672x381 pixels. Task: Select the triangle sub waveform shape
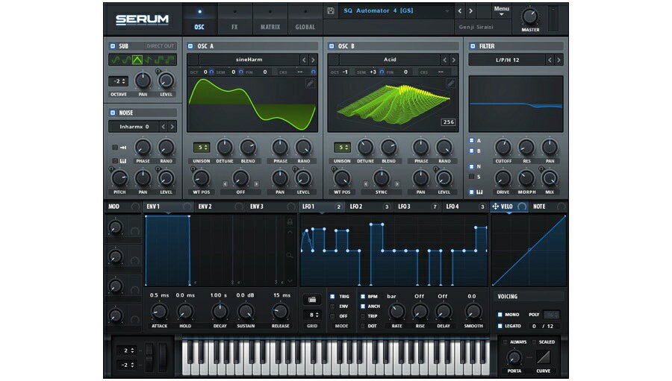click(137, 60)
